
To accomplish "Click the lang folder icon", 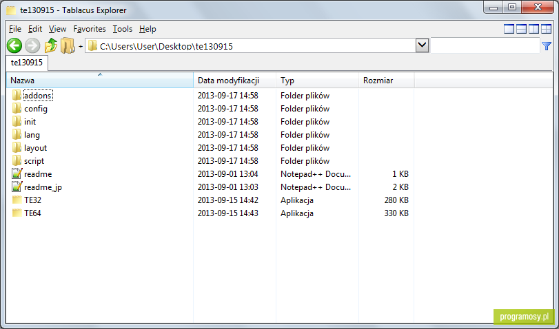I will click(x=17, y=135).
